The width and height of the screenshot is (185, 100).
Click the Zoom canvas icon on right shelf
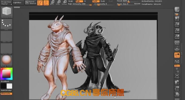coord(177,24)
